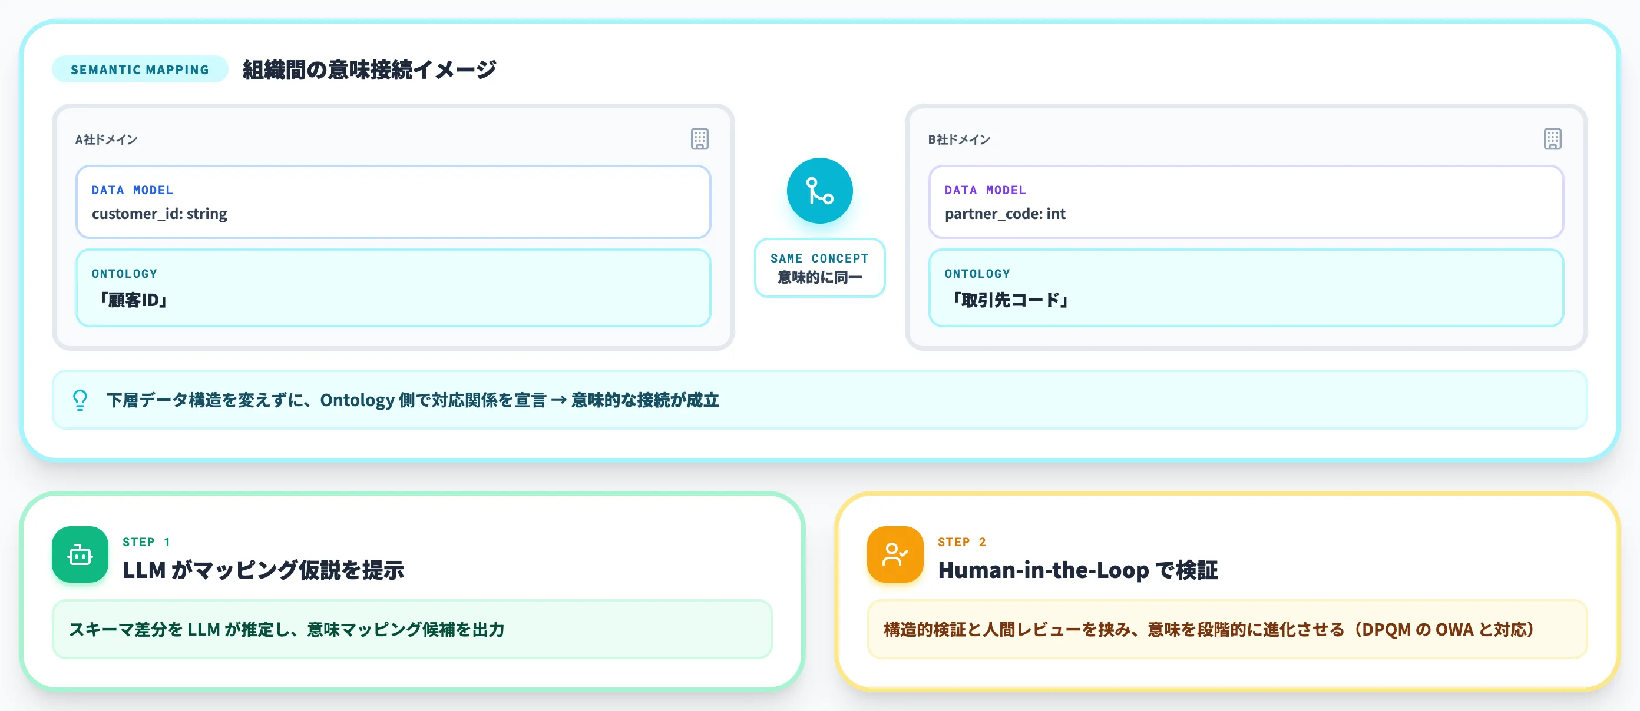The width and height of the screenshot is (1640, 711).
Task: Click the building icon in B社ドメイン card
Action: tap(1552, 139)
